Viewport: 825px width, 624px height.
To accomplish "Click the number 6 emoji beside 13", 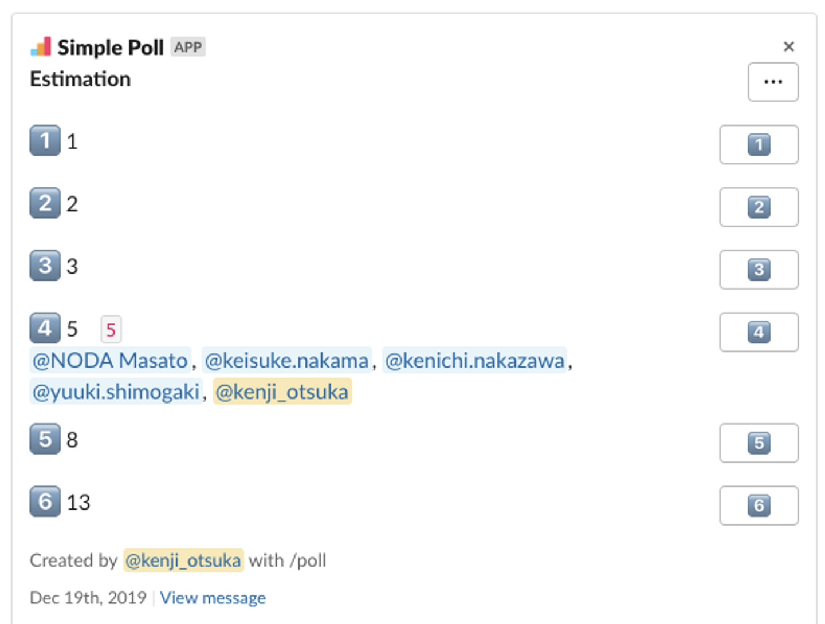I will point(45,501).
